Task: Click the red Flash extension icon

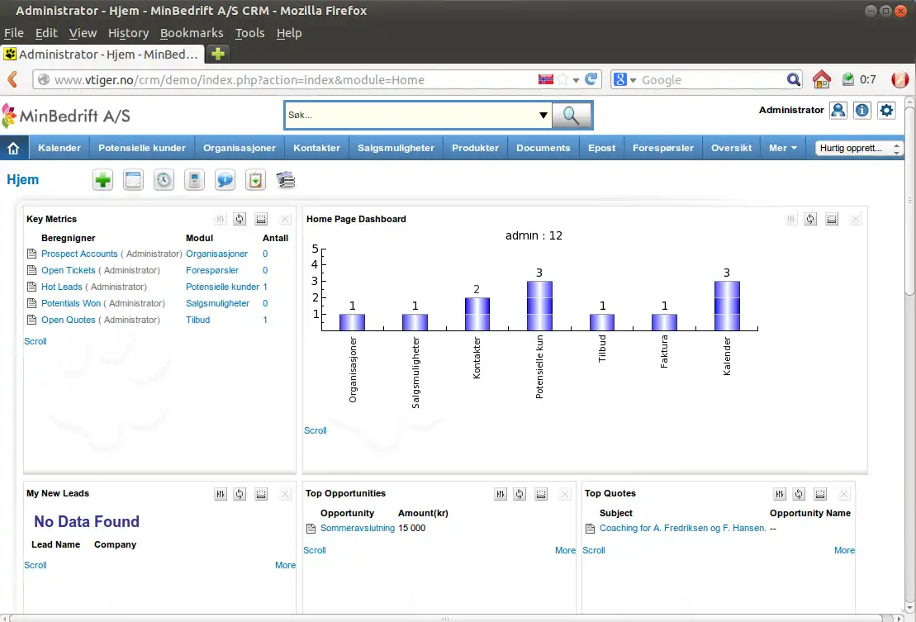Action: (x=899, y=79)
